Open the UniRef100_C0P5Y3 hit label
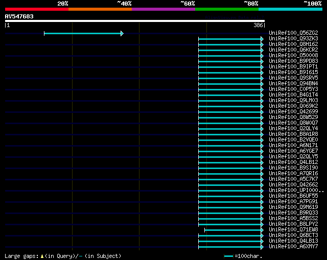Image resolution: width=327 pixels, height=260 pixels. pos(293,89)
